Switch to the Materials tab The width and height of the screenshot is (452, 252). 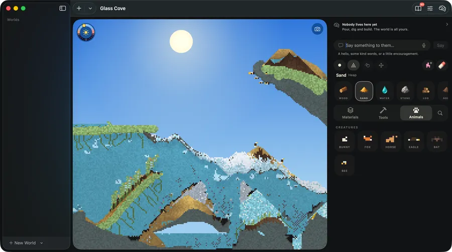tap(350, 113)
